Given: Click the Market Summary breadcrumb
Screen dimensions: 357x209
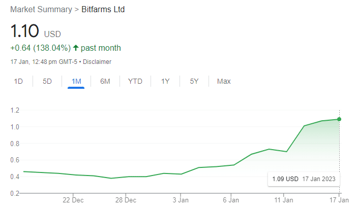Looking at the screenshot, I should pyautogui.click(x=43, y=10).
